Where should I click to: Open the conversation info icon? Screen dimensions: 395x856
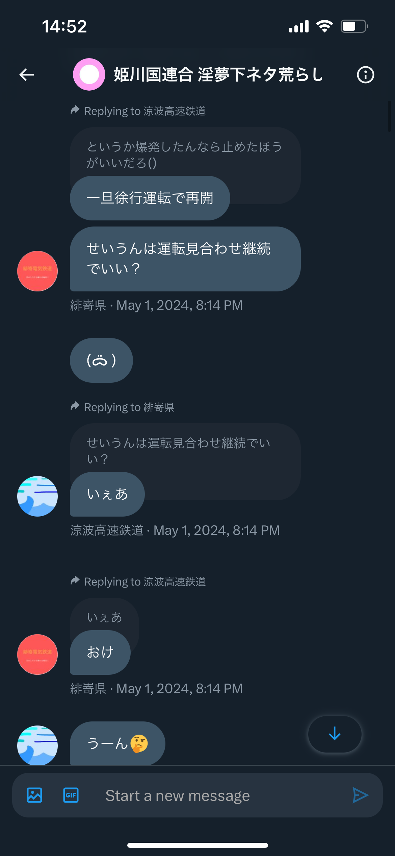point(365,75)
